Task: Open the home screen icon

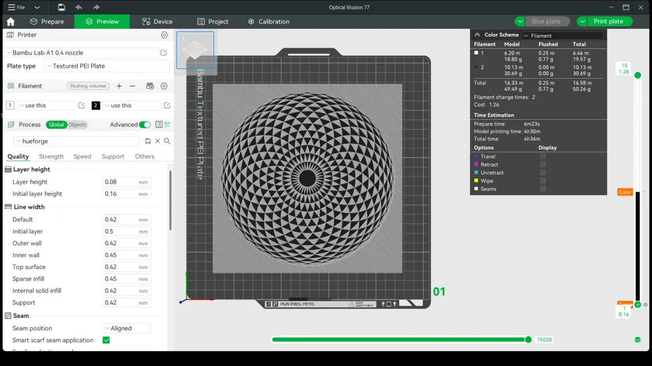Action: coord(11,21)
